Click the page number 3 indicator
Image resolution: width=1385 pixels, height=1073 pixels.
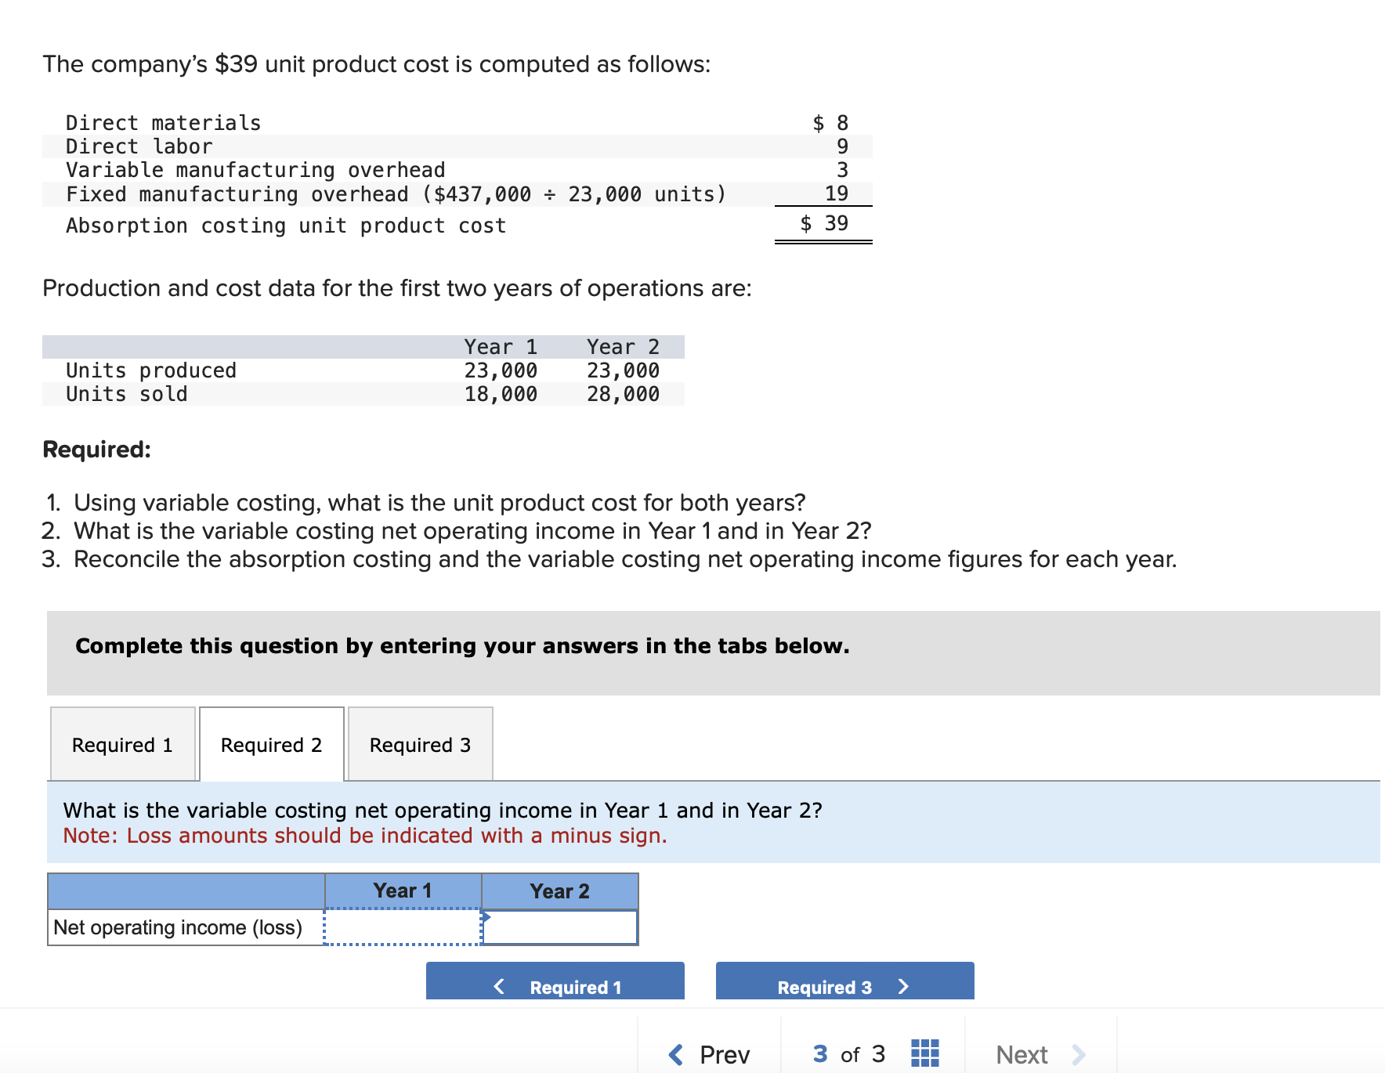pyautogui.click(x=819, y=1054)
